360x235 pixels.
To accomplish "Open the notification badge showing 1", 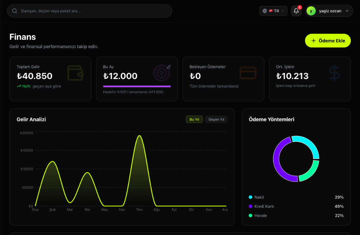I will (299, 7).
